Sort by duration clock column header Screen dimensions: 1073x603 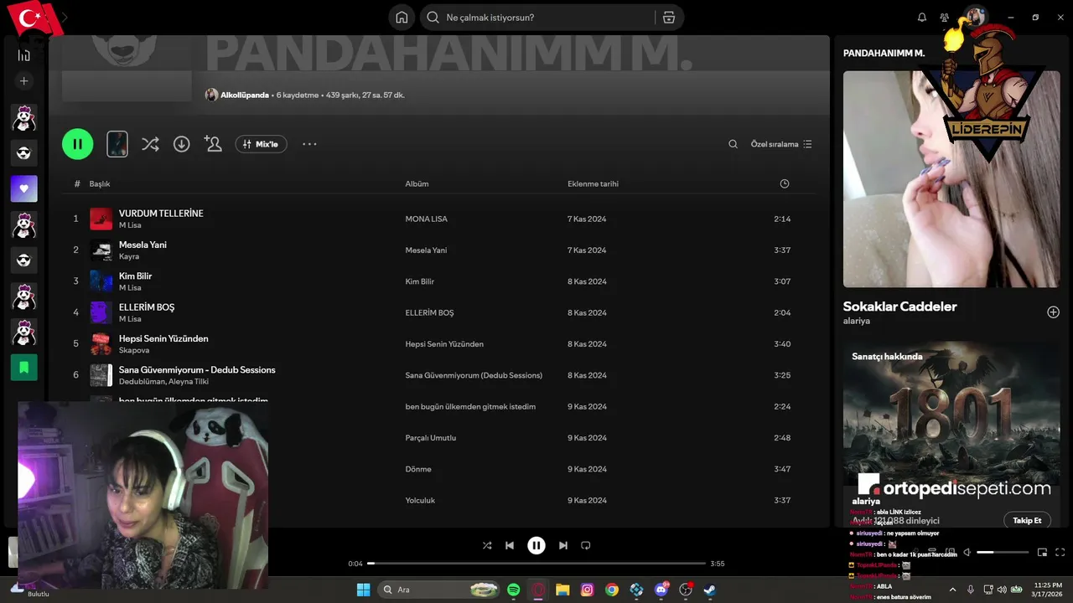(x=785, y=183)
